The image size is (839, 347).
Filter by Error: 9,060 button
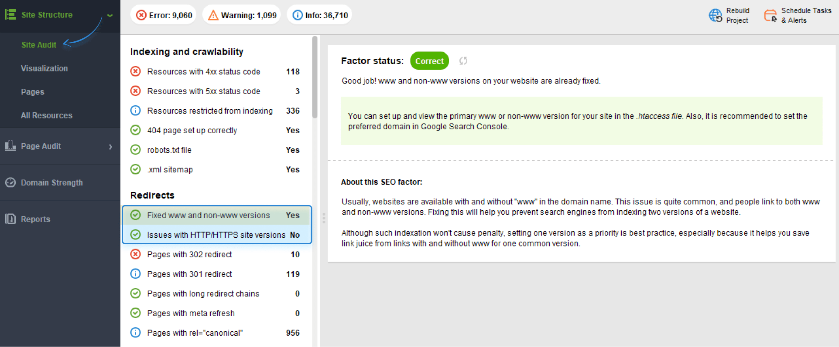164,15
